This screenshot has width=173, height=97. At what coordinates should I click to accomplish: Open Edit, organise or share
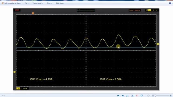[11, 3]
